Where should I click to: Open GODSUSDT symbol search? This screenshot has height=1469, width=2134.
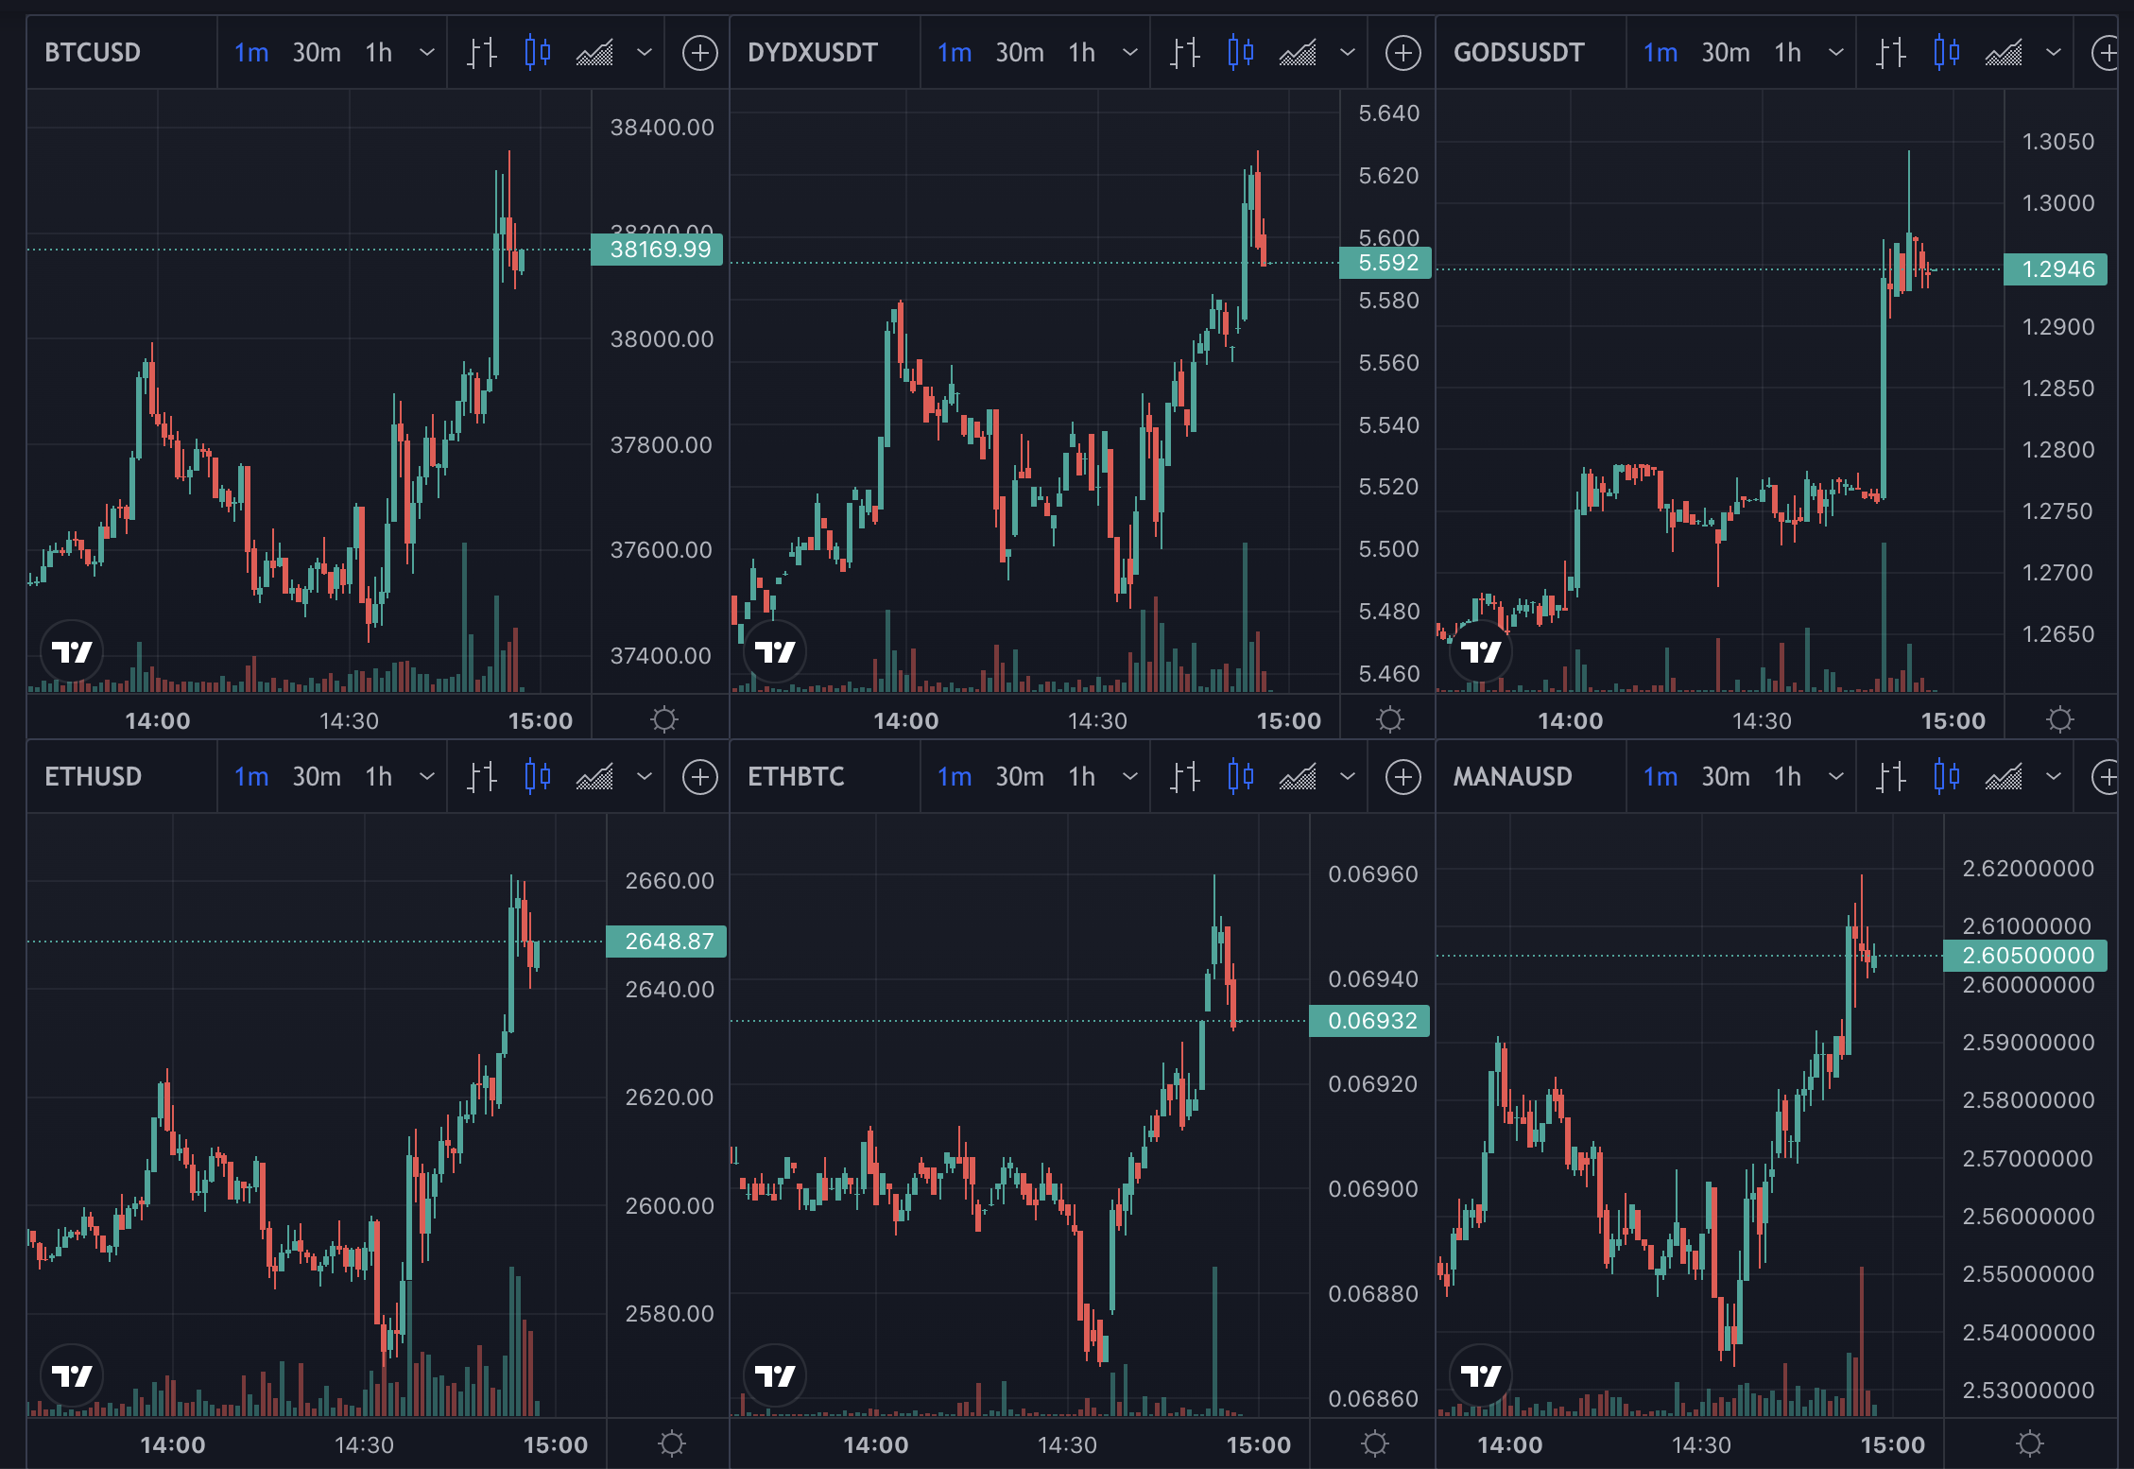[x=1519, y=53]
